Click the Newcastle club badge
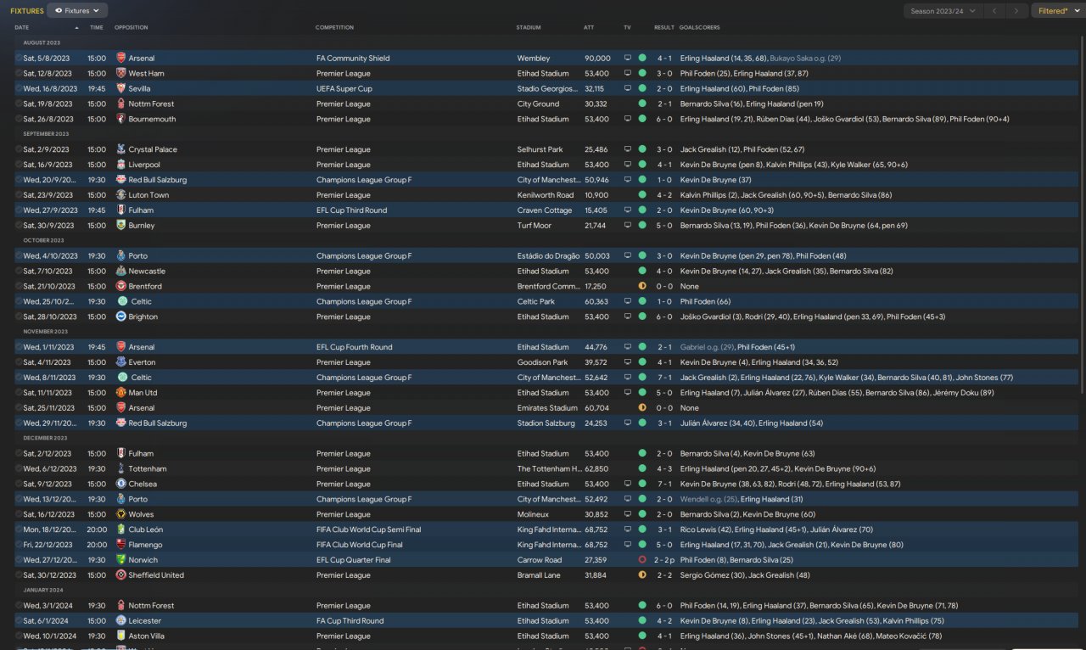This screenshot has height=650, width=1086. 121,272
